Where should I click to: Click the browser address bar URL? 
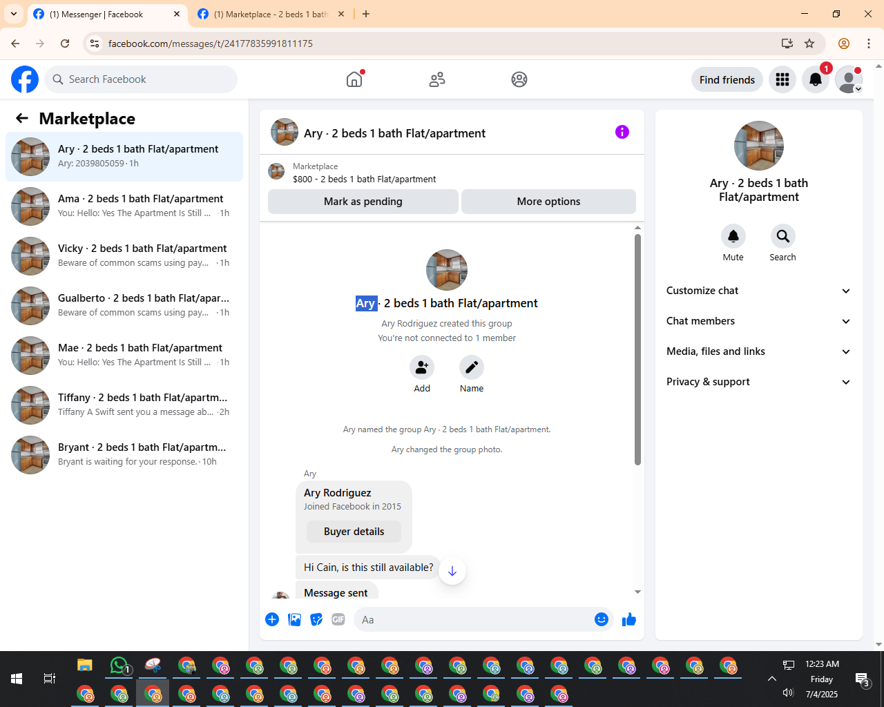tap(211, 43)
